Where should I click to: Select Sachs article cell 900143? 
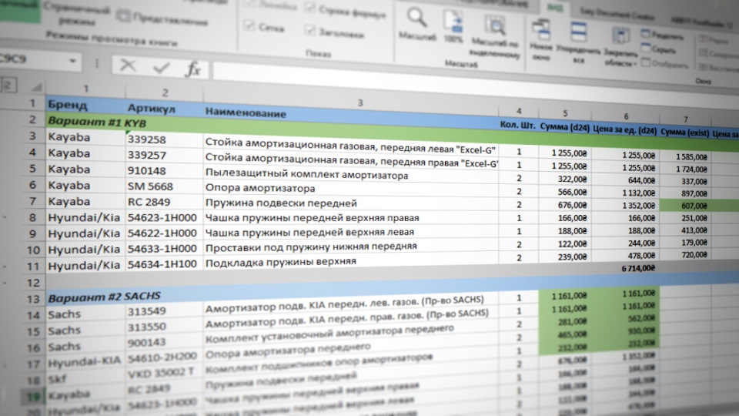pyautogui.click(x=164, y=342)
